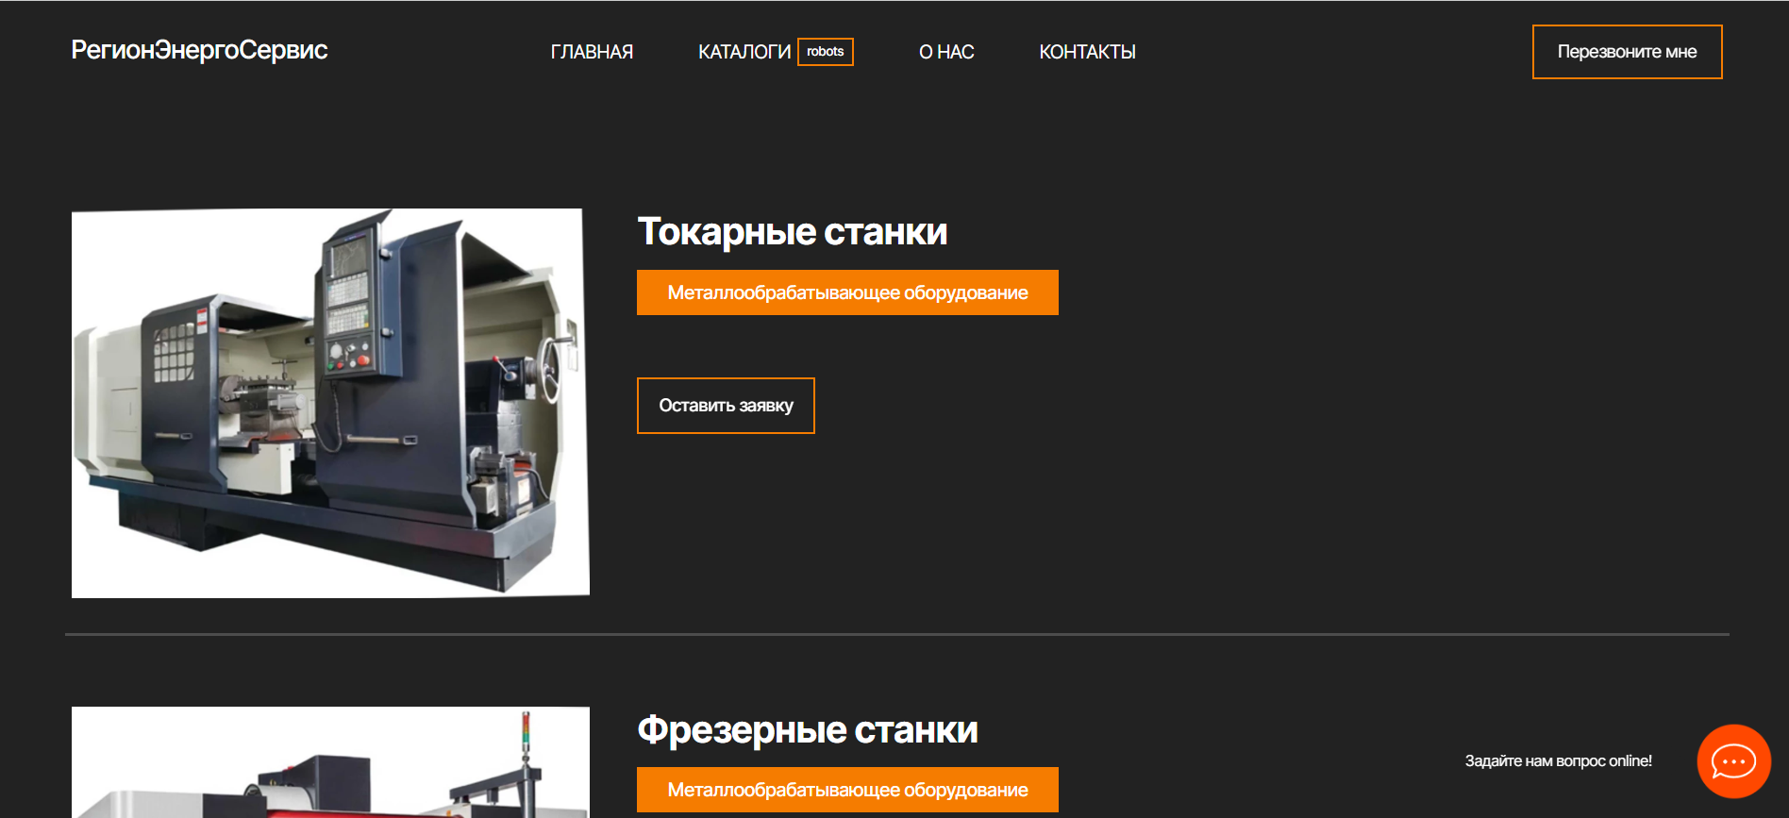Open the КАТАЛОГИ menu item
This screenshot has width=1789, height=818.
[x=744, y=52]
